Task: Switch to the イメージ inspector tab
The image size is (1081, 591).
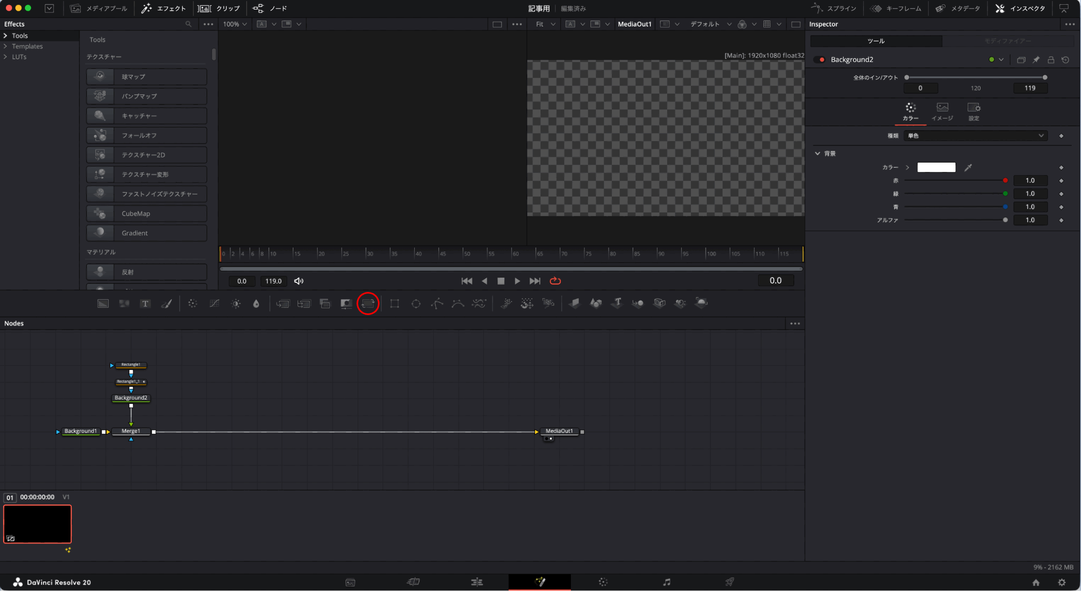Action: click(942, 112)
